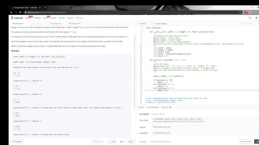Close the Design Snake Game tab

tap(40, 8)
